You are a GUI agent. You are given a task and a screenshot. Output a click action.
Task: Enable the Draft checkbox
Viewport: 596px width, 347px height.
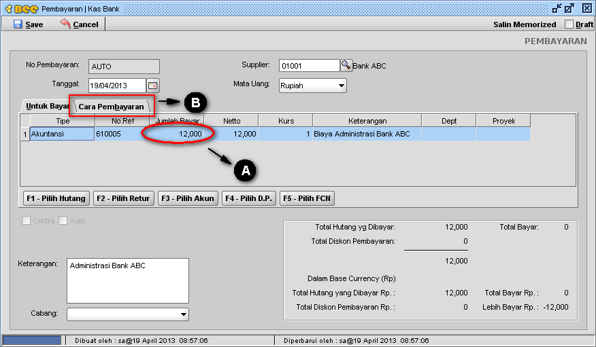[x=569, y=24]
